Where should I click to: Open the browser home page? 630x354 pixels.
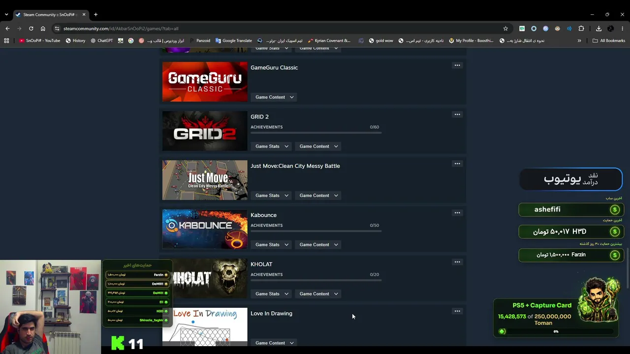(43, 29)
